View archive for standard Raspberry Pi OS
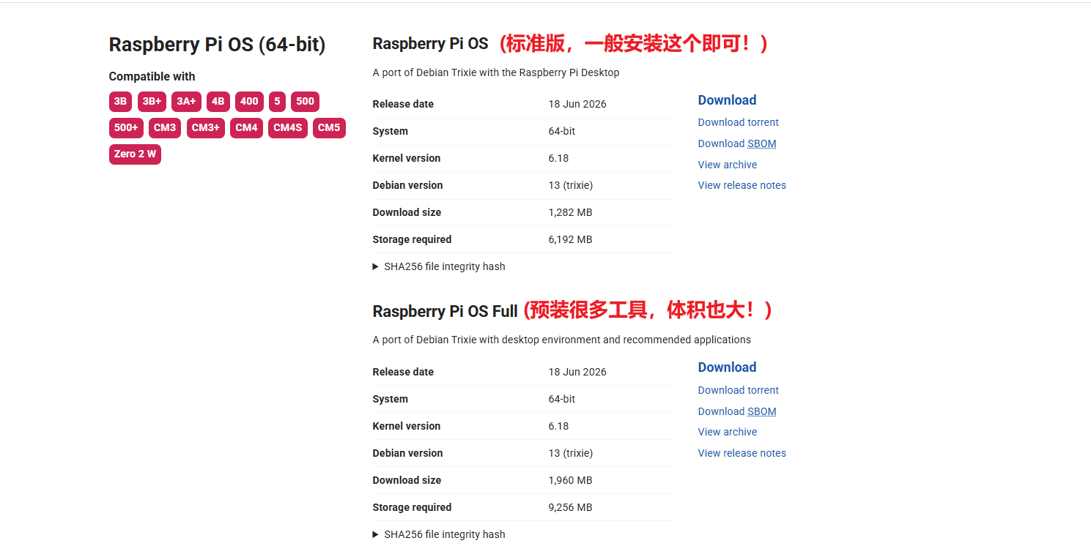 point(728,165)
